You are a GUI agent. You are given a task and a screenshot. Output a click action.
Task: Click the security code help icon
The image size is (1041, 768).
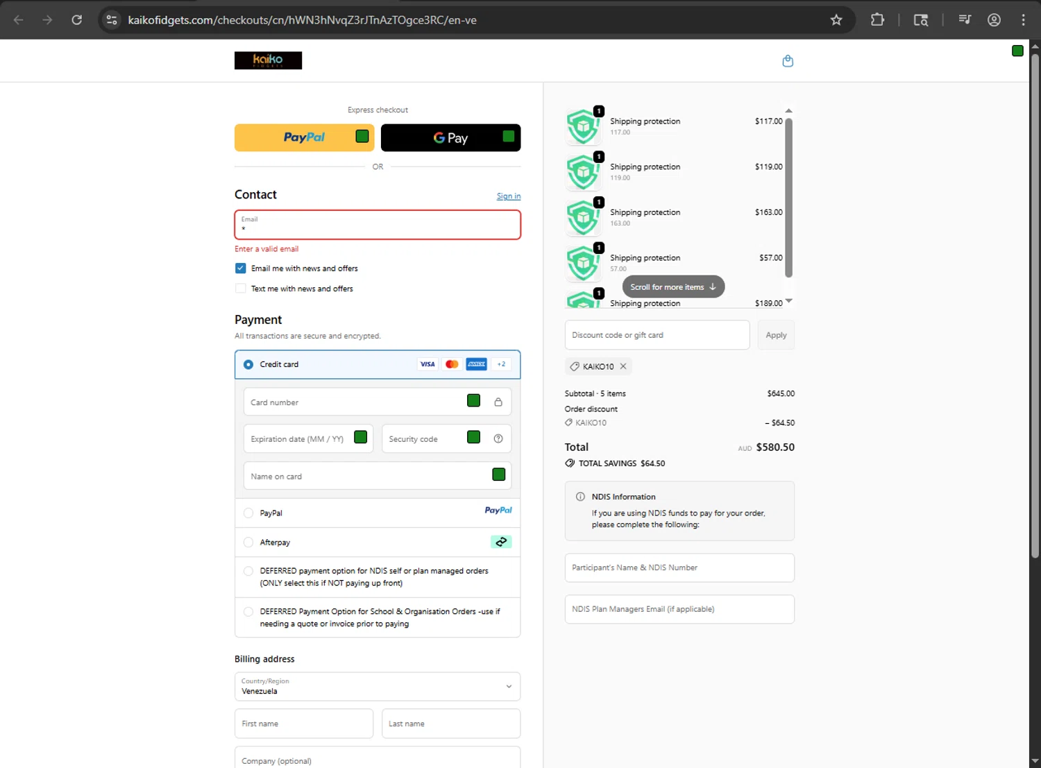(x=498, y=438)
